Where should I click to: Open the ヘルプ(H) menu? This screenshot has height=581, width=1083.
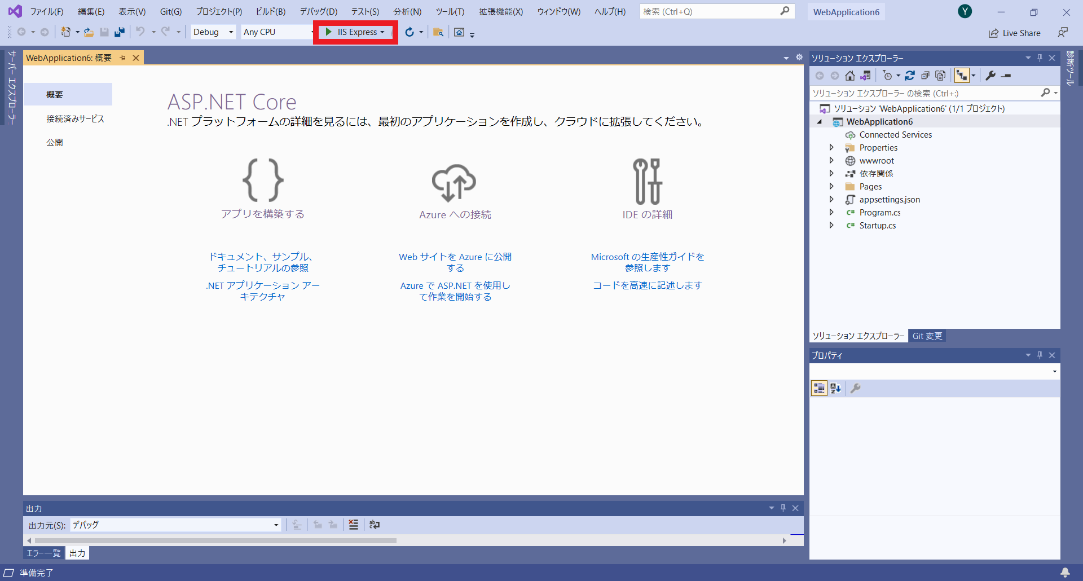click(x=610, y=11)
